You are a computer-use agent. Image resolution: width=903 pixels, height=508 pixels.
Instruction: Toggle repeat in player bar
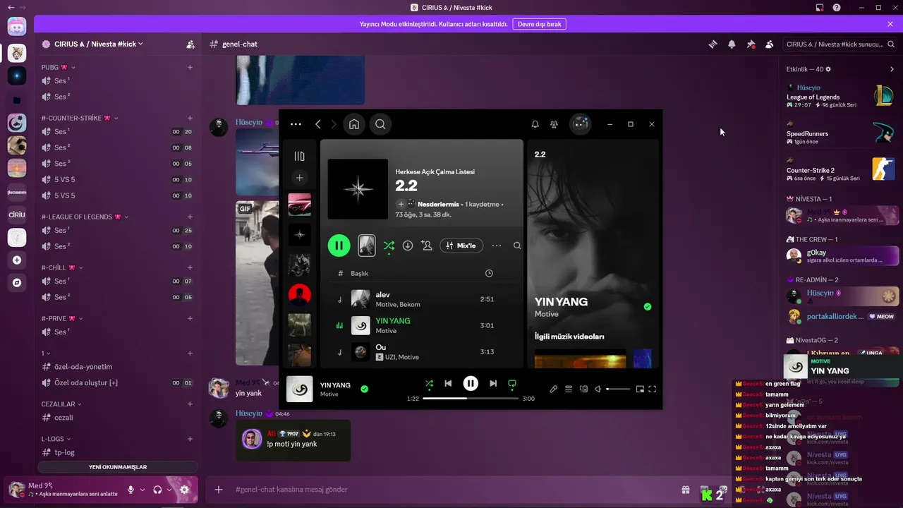(x=512, y=383)
